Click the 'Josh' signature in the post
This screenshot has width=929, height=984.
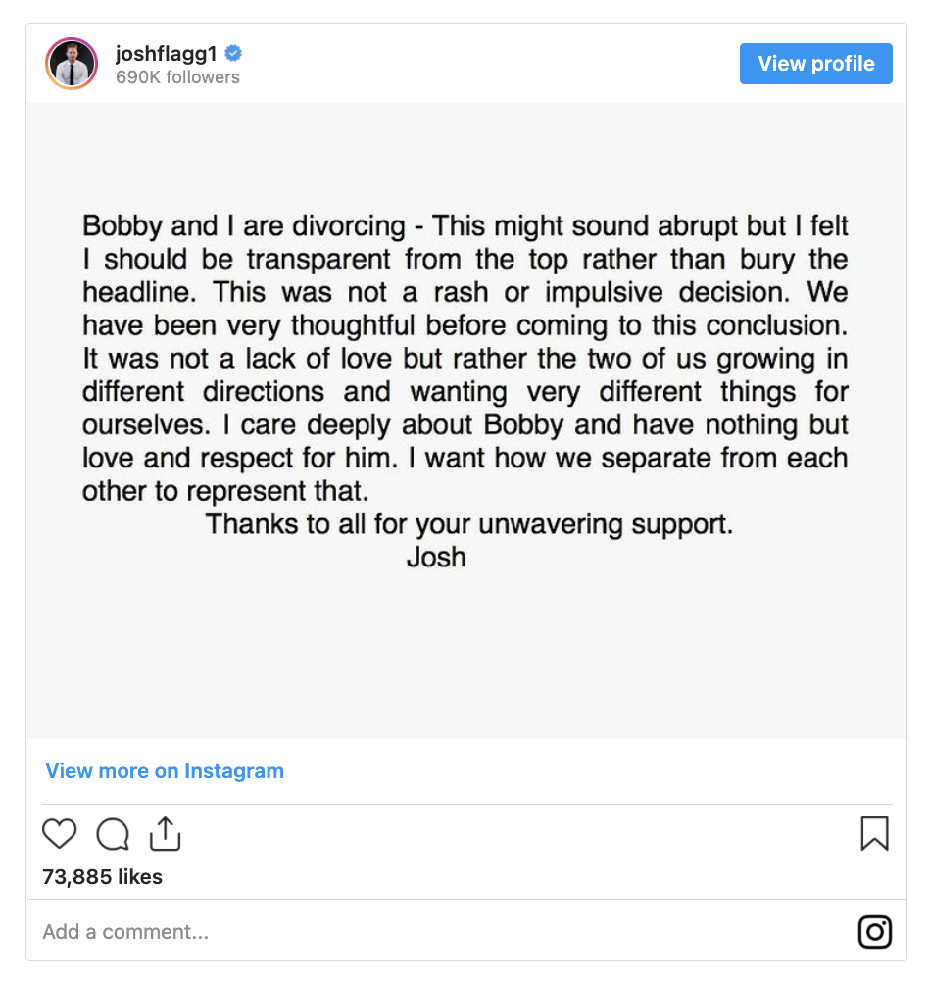(437, 557)
